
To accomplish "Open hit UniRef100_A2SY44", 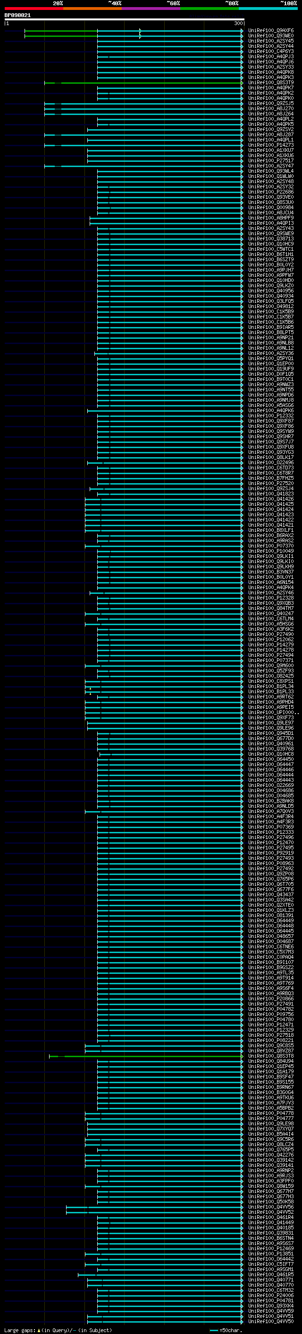I will pyautogui.click(x=270, y=46).
